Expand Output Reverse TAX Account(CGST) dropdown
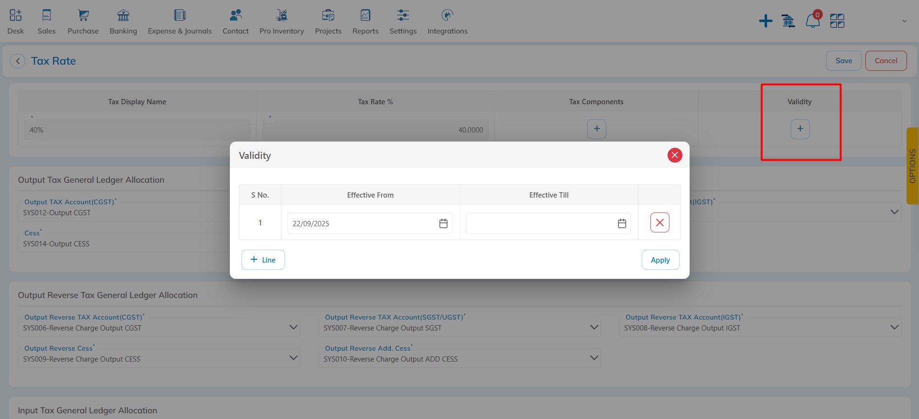This screenshot has height=419, width=919. [x=294, y=327]
